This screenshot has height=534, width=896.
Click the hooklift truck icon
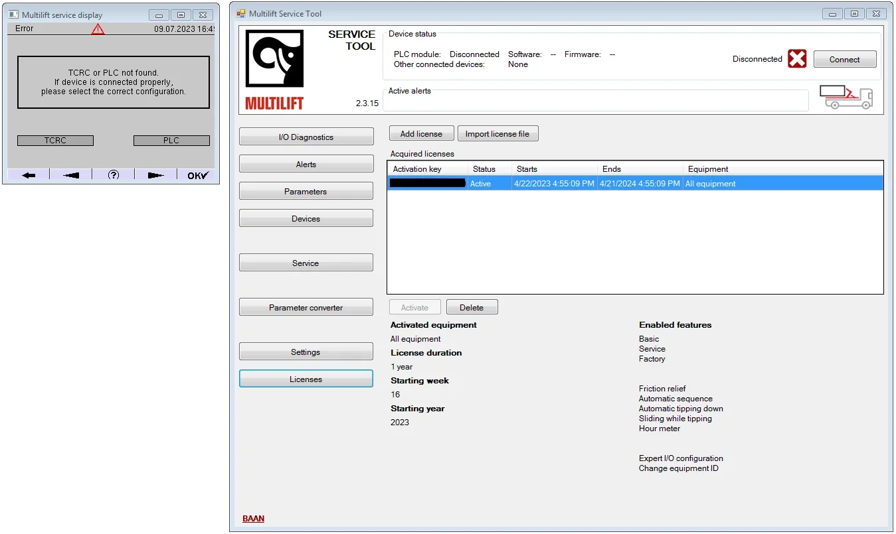pos(846,97)
